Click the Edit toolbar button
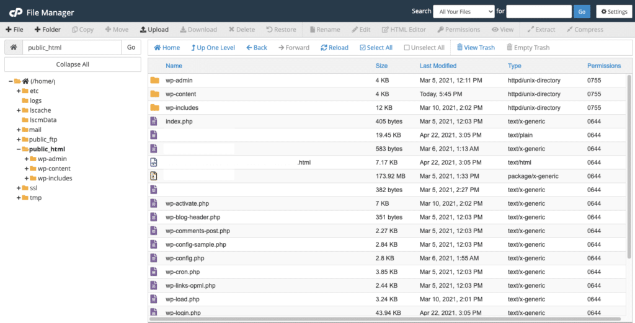 (361, 30)
